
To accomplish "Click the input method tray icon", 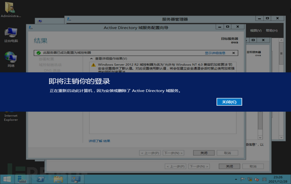I will click(x=264, y=179).
